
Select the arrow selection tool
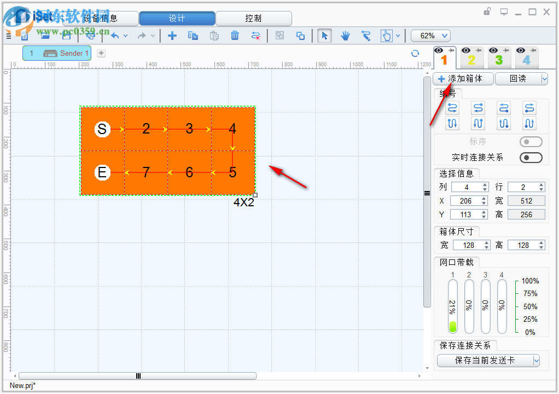click(323, 36)
